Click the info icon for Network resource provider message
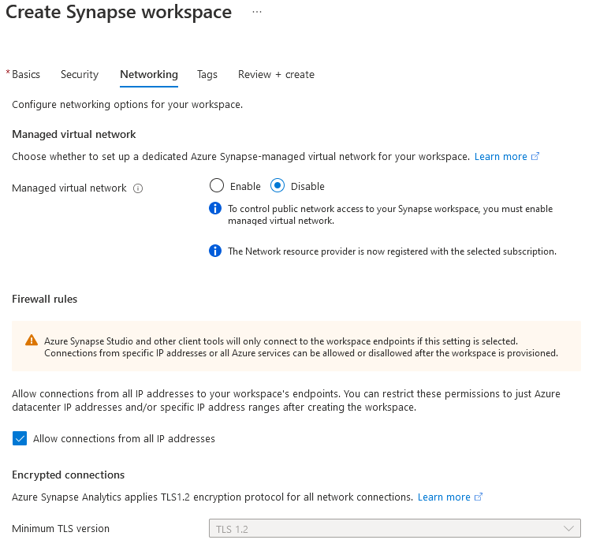The image size is (596, 551). (x=215, y=251)
